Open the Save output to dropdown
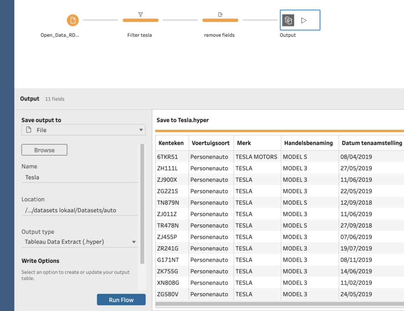The height and width of the screenshot is (311, 404). point(141,130)
